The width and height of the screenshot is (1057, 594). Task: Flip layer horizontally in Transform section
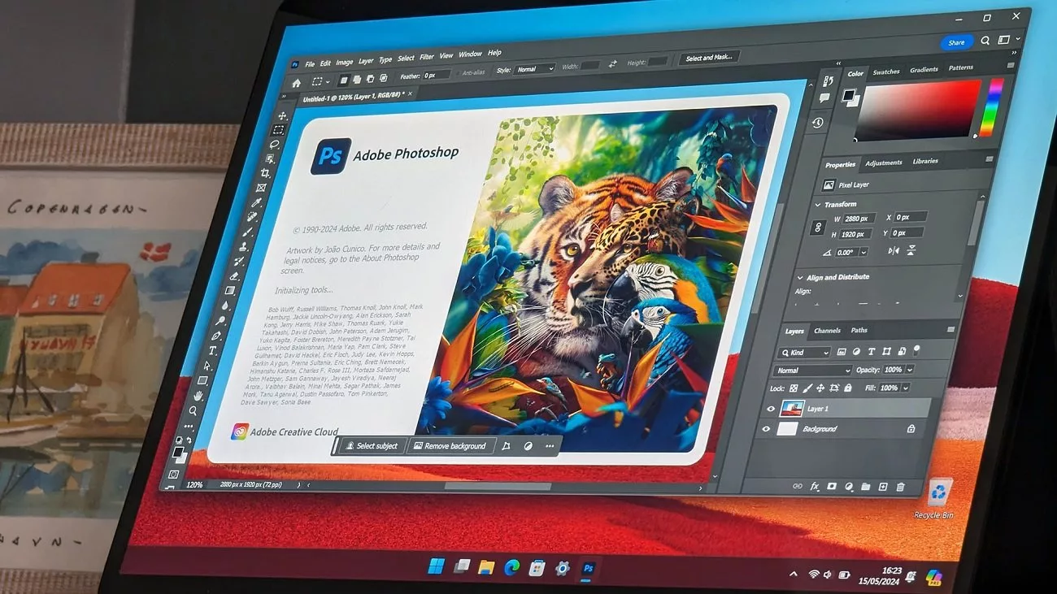coord(893,251)
